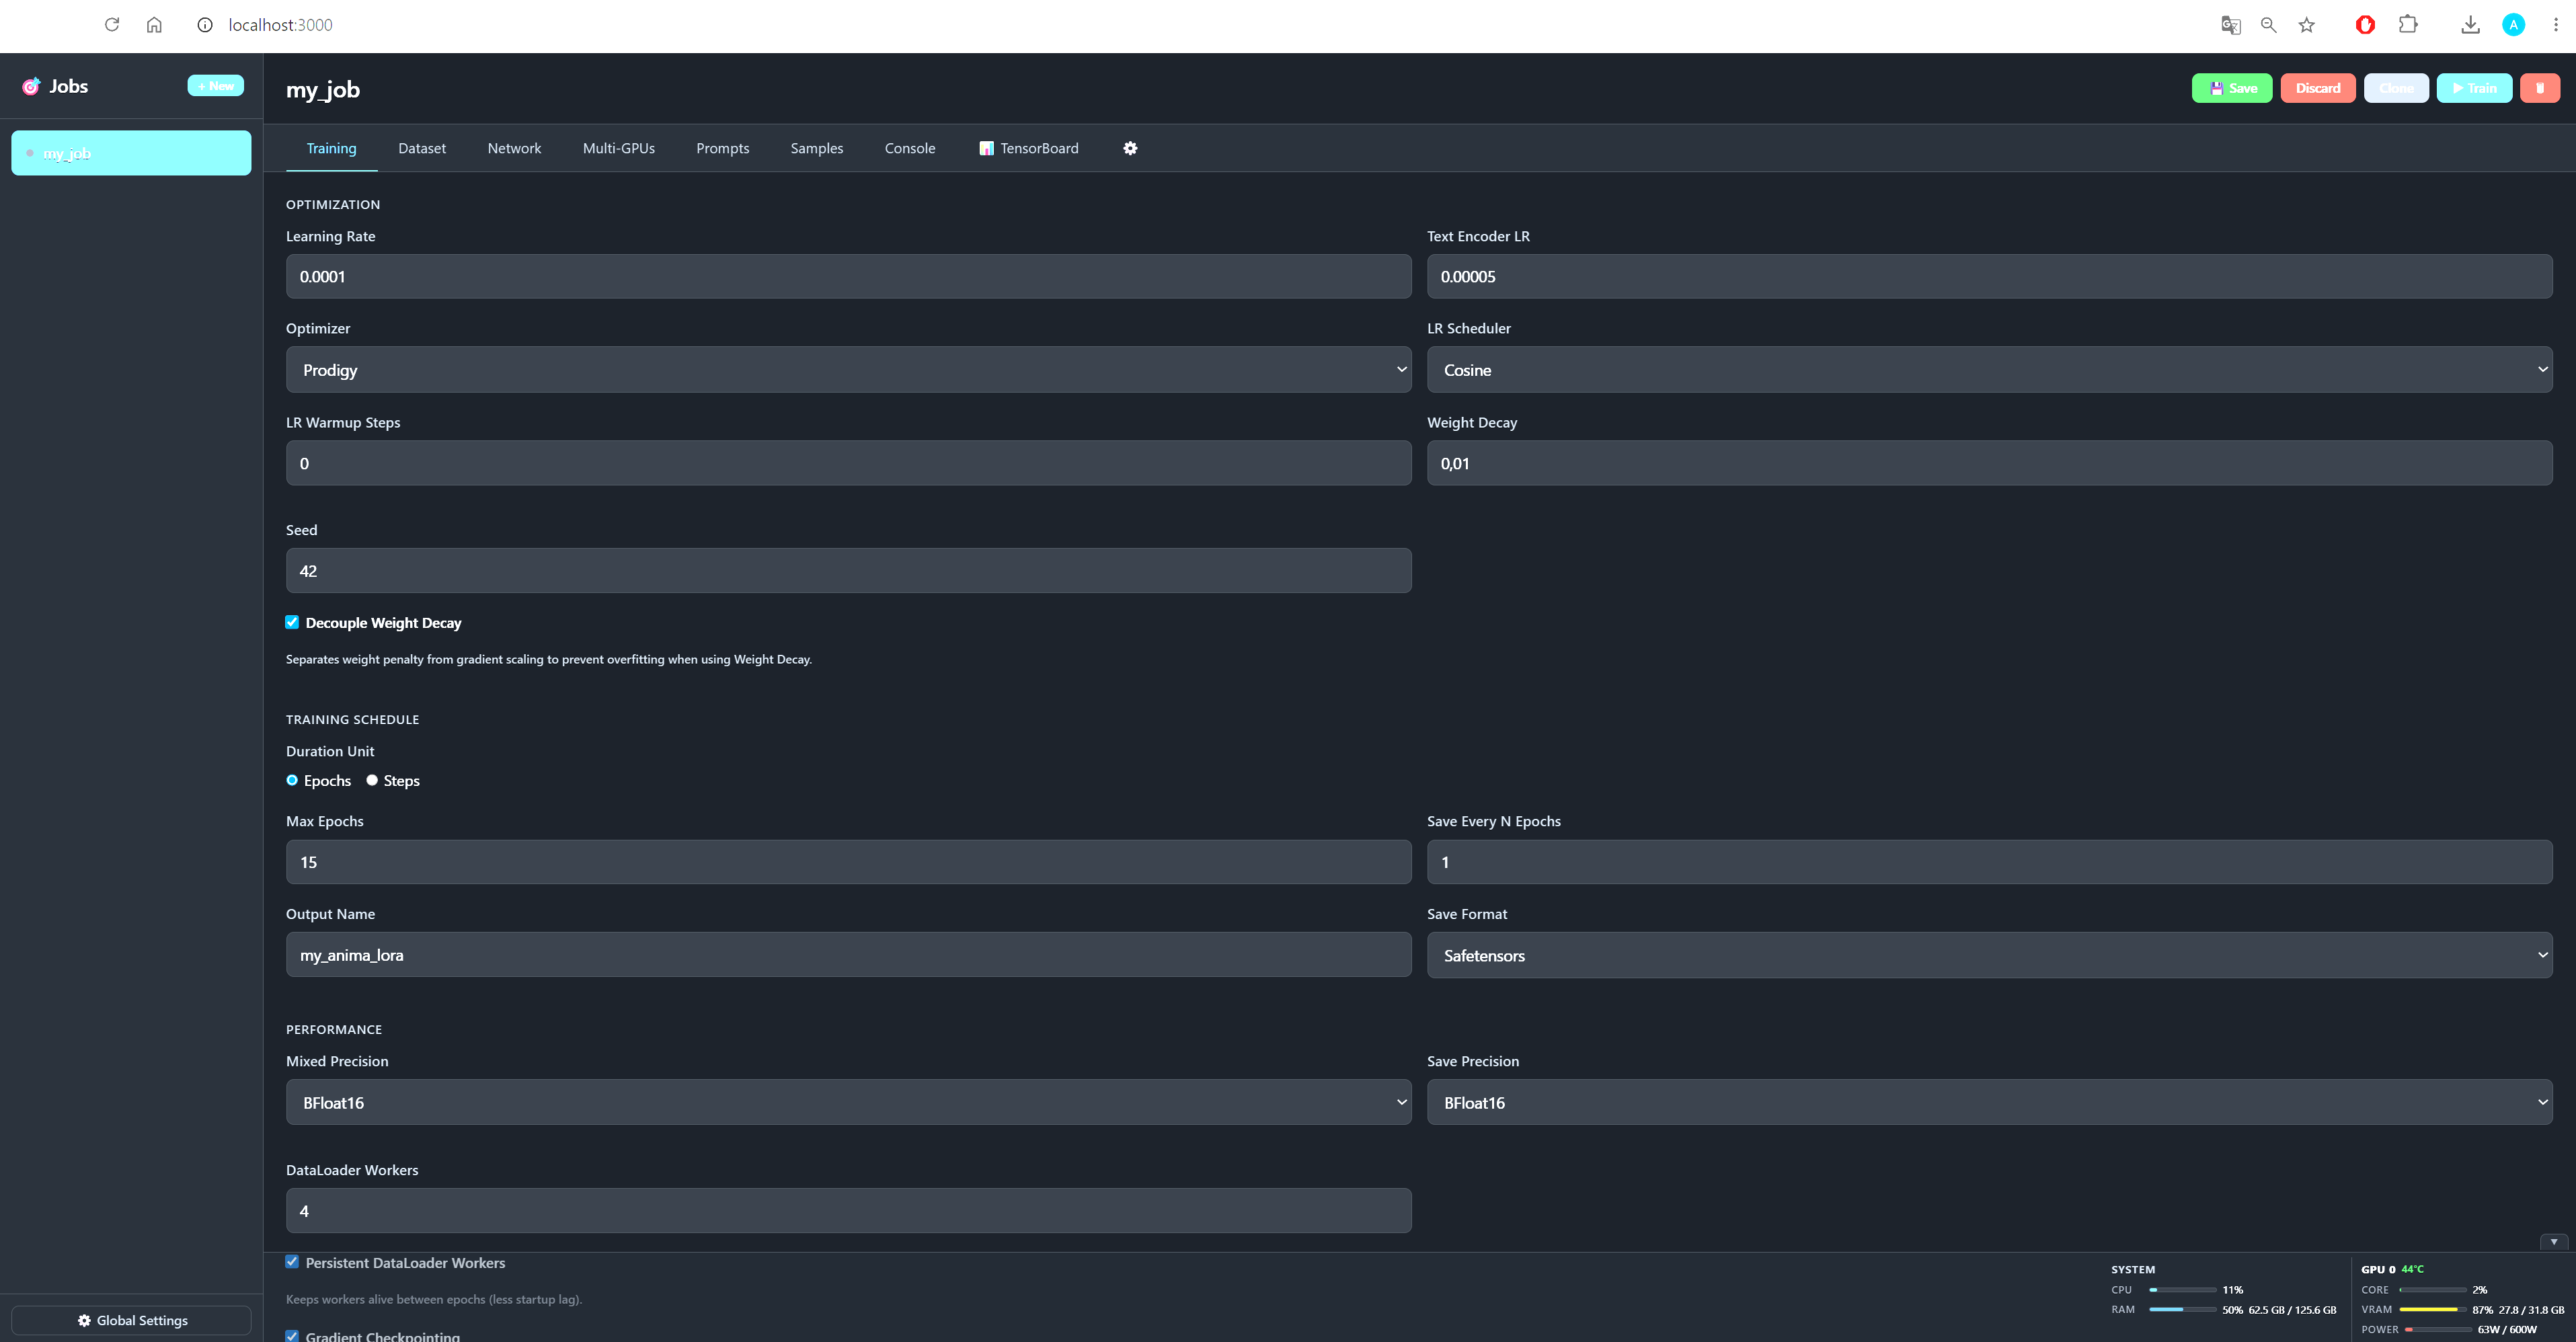Switch to the Dataset tab
The height and width of the screenshot is (1342, 2576).
422,148
